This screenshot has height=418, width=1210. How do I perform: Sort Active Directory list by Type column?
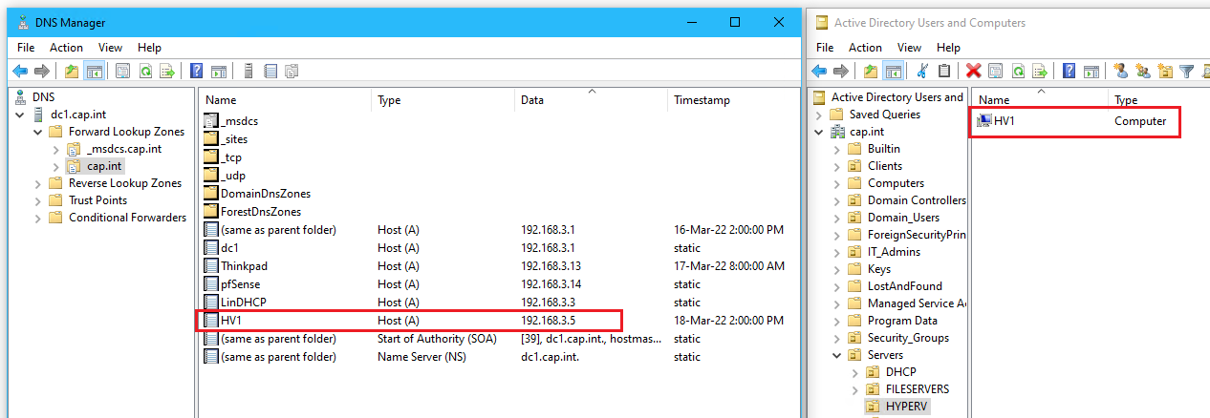coord(1158,99)
